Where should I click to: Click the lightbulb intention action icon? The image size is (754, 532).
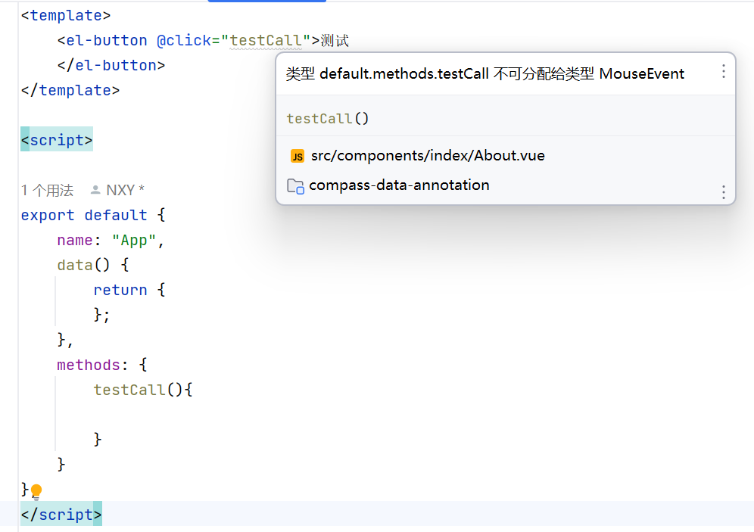36,491
